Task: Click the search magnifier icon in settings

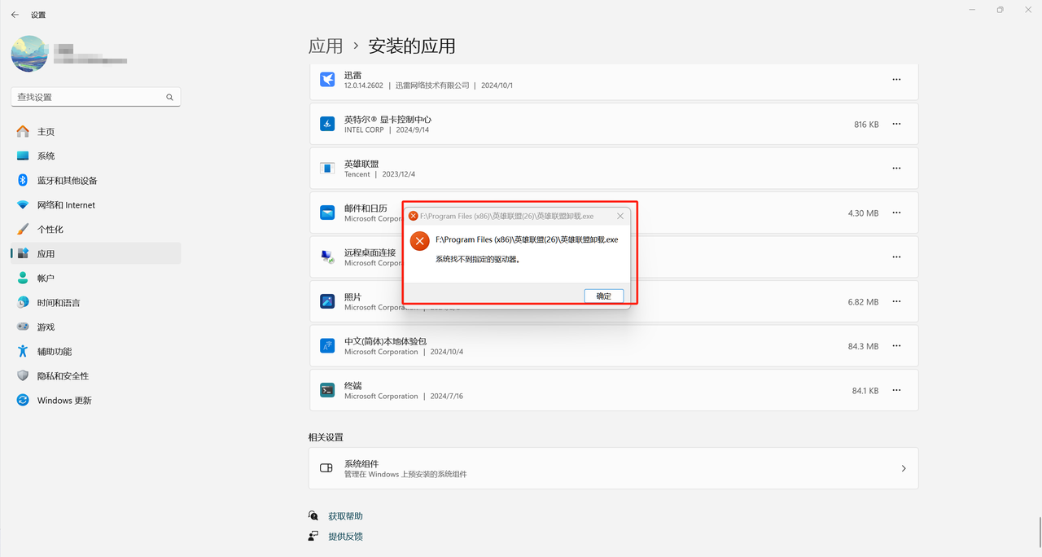Action: click(169, 97)
